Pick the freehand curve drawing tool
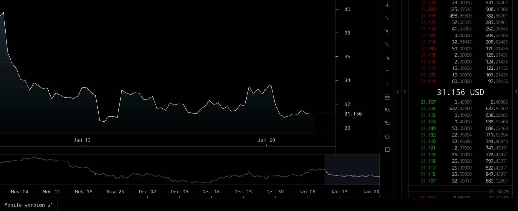The image size is (518, 211). [x=387, y=45]
